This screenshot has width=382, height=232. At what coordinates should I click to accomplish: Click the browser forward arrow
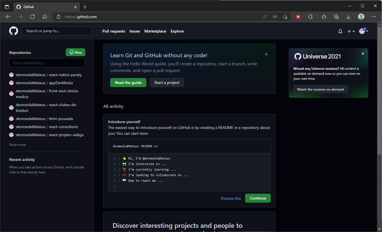point(20,17)
